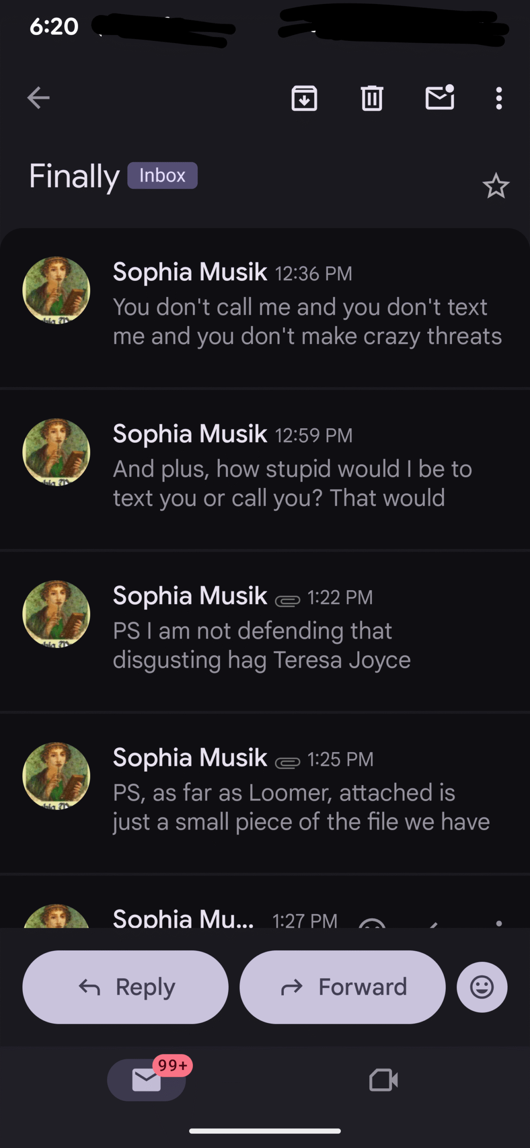Switch to the Mail tab
Viewport: 530px width, 1148px height.
tap(147, 1079)
